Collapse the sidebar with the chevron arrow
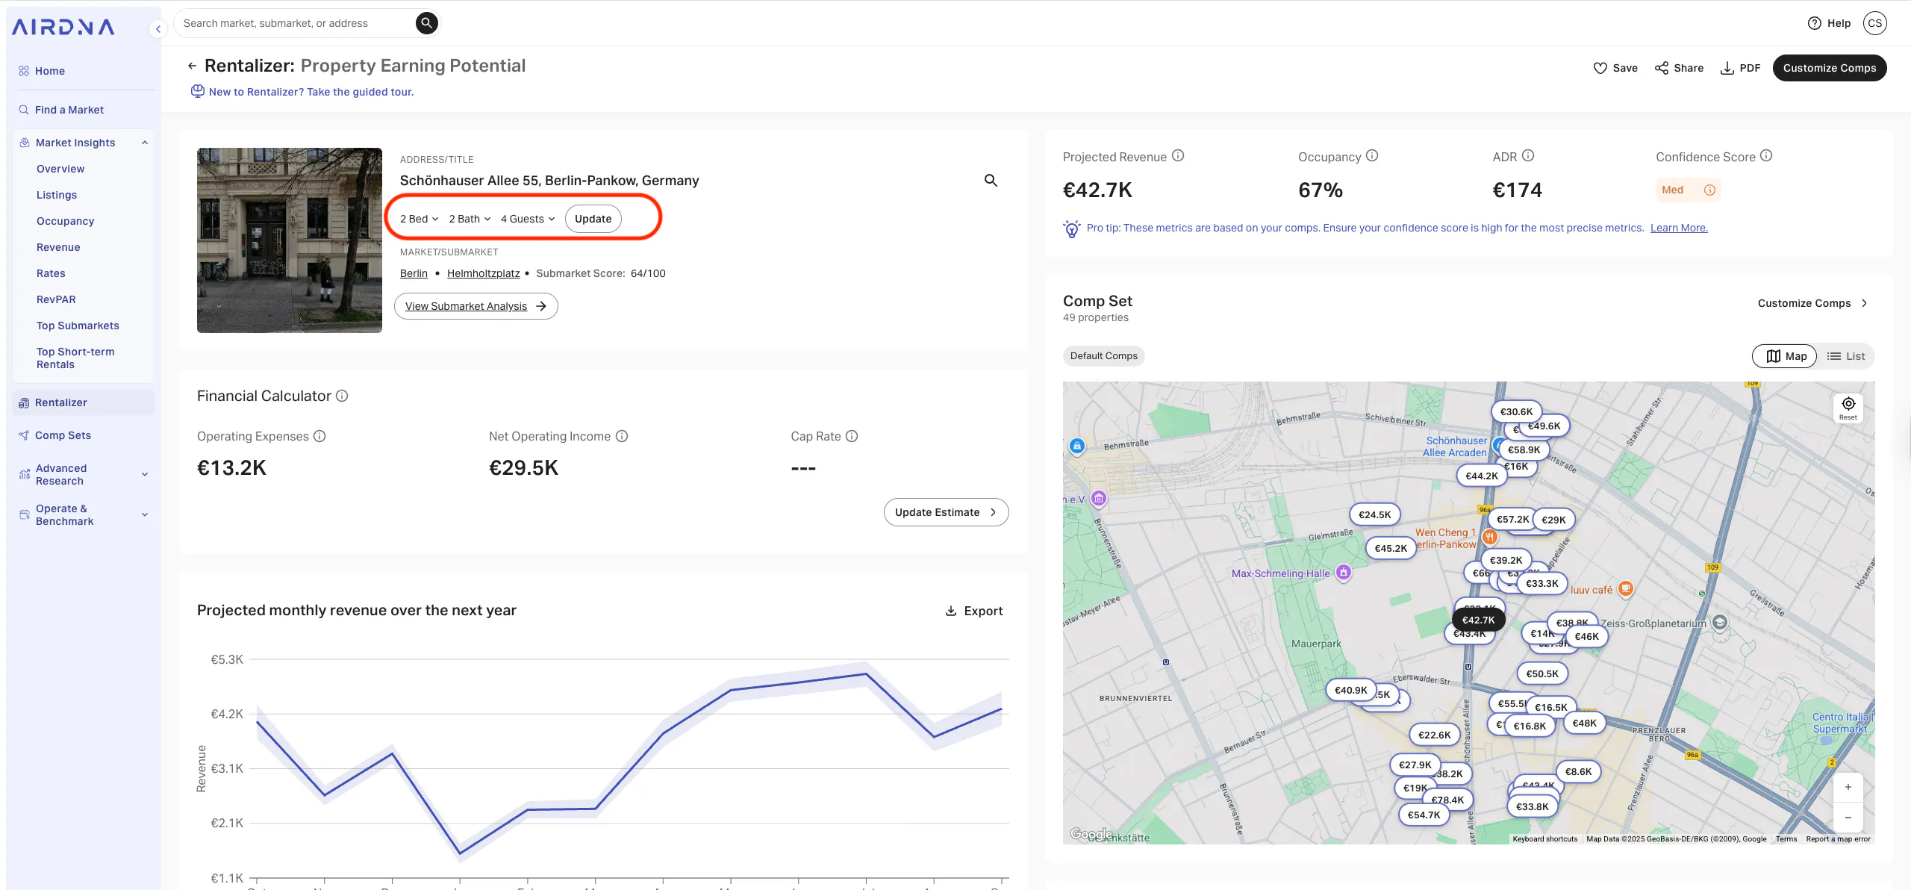The height and width of the screenshot is (890, 1911). (158, 29)
